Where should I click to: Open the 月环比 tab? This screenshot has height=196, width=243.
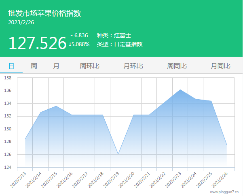(133, 66)
